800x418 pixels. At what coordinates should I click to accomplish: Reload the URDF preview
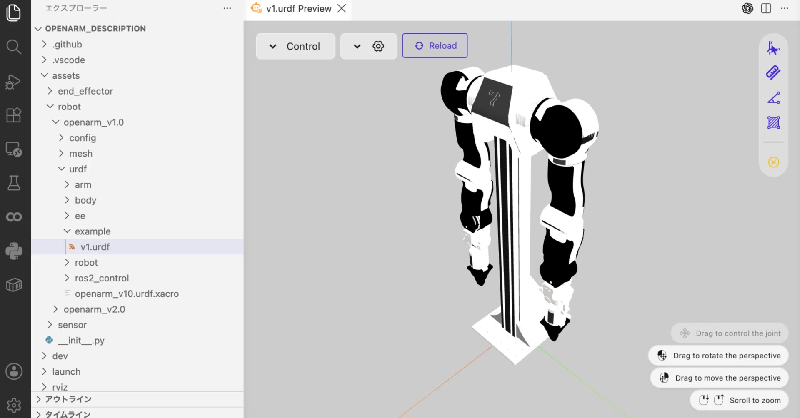pos(435,46)
